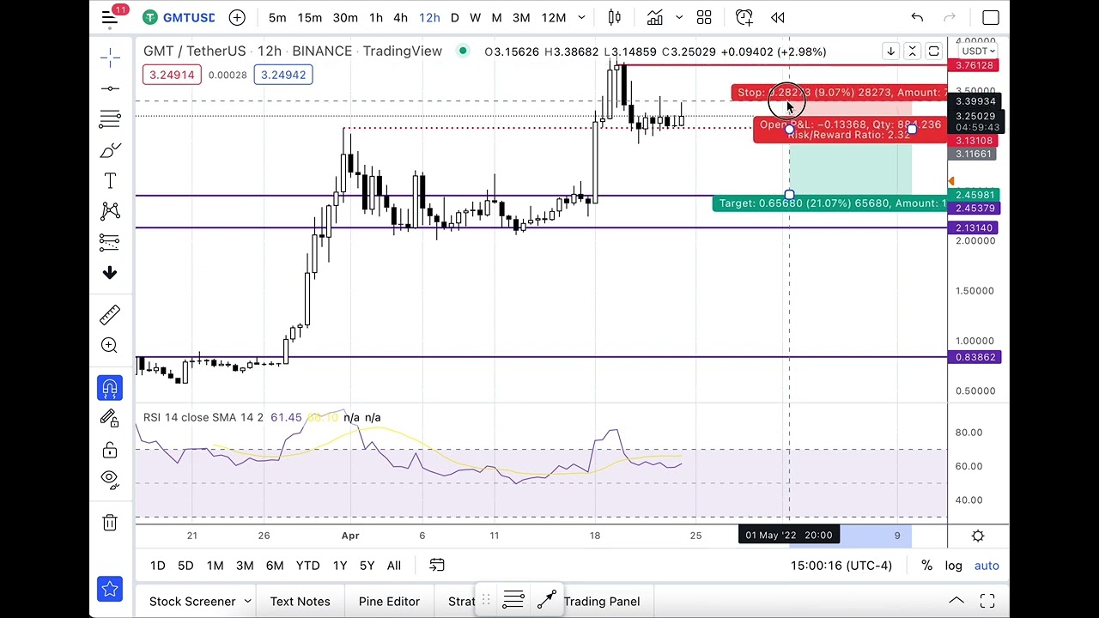Set the date range to YTD

[x=307, y=566]
